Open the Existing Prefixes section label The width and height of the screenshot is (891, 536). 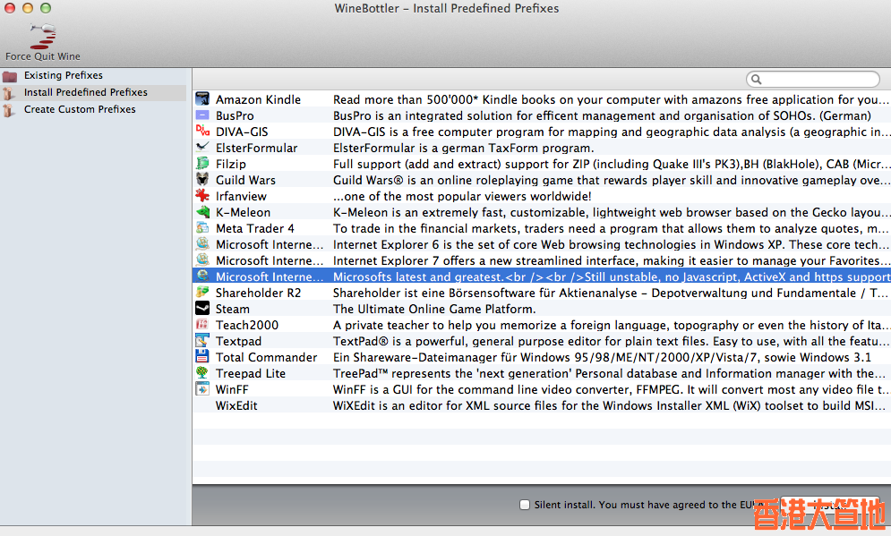[63, 75]
